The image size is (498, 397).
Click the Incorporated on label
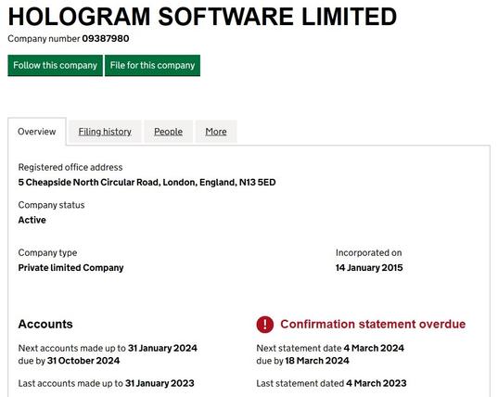pos(369,253)
